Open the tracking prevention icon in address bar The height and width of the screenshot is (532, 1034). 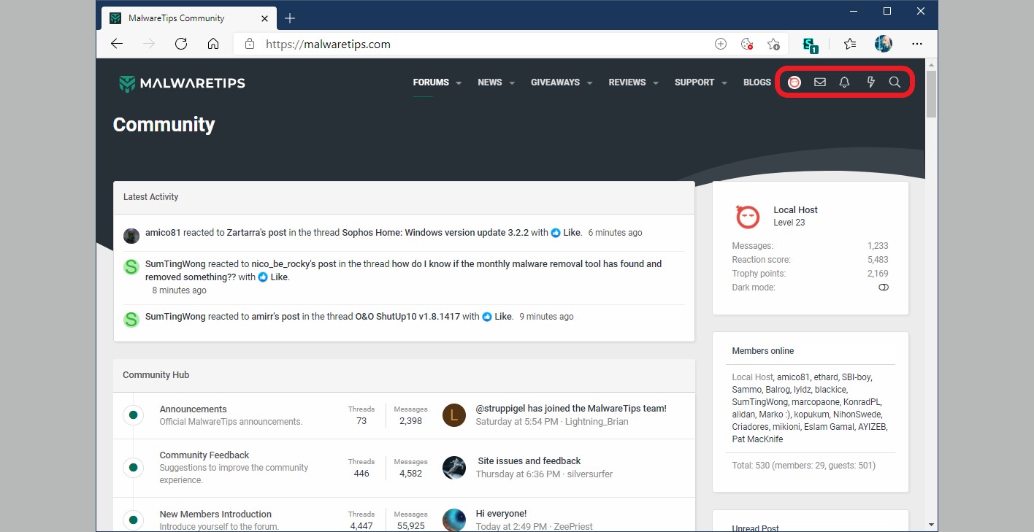(x=747, y=44)
